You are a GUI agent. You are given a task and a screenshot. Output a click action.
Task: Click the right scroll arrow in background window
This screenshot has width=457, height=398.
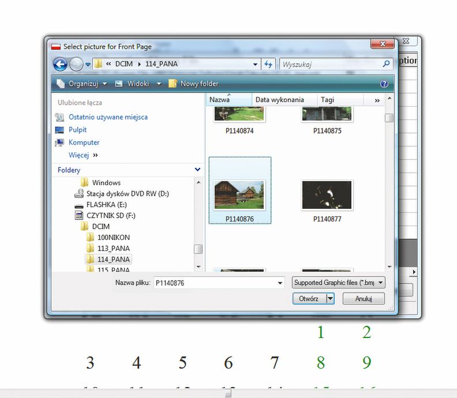coord(414,272)
